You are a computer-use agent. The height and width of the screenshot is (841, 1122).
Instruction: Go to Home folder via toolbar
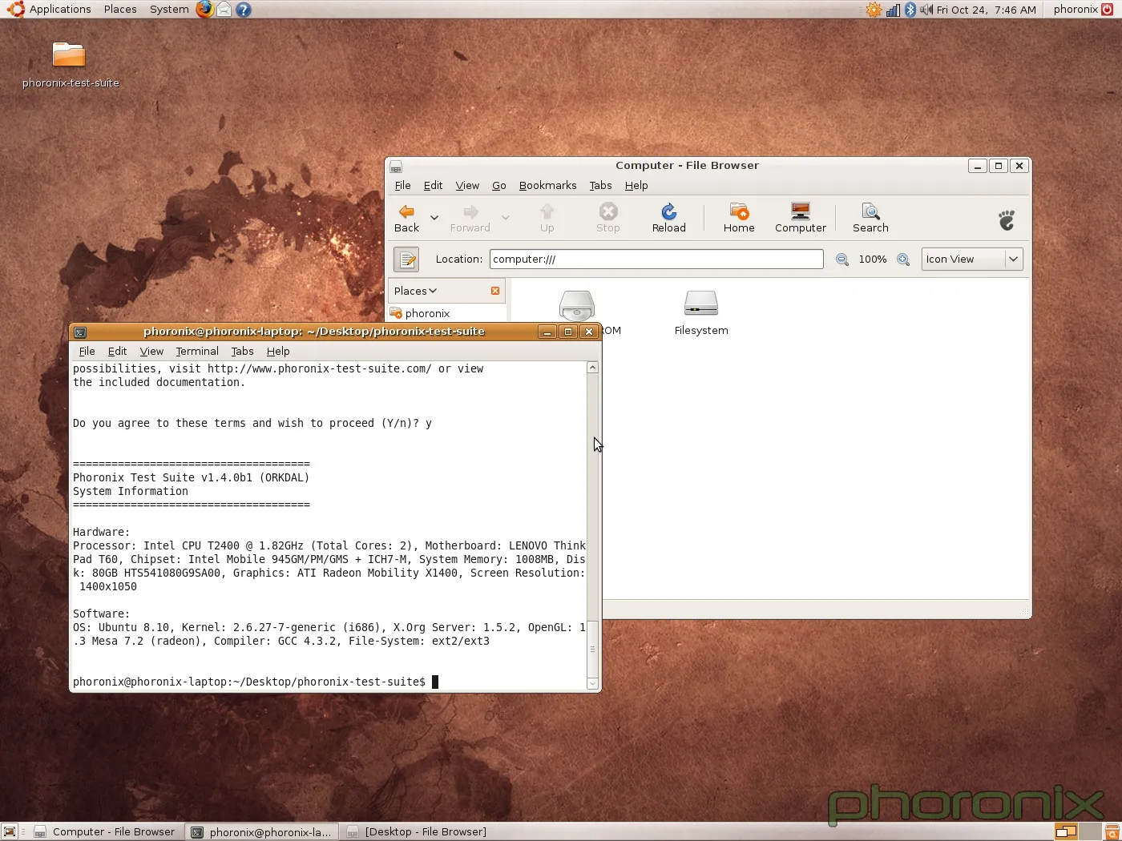click(739, 218)
